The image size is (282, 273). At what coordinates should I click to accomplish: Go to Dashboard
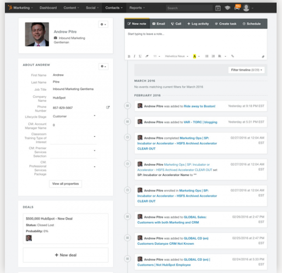[48, 8]
